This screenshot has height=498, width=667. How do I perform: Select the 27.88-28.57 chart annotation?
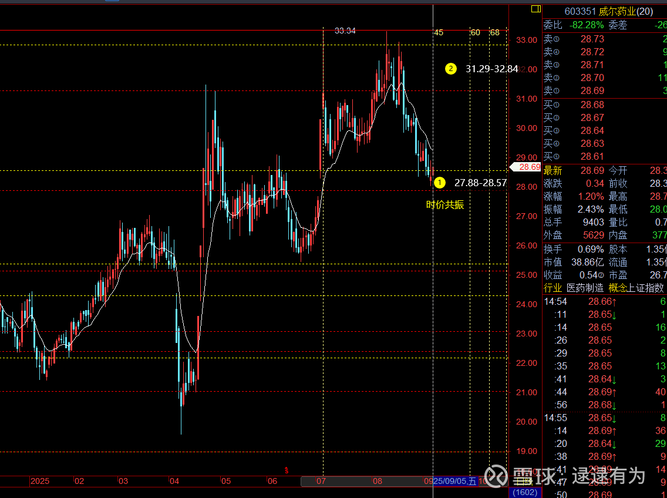(480, 183)
